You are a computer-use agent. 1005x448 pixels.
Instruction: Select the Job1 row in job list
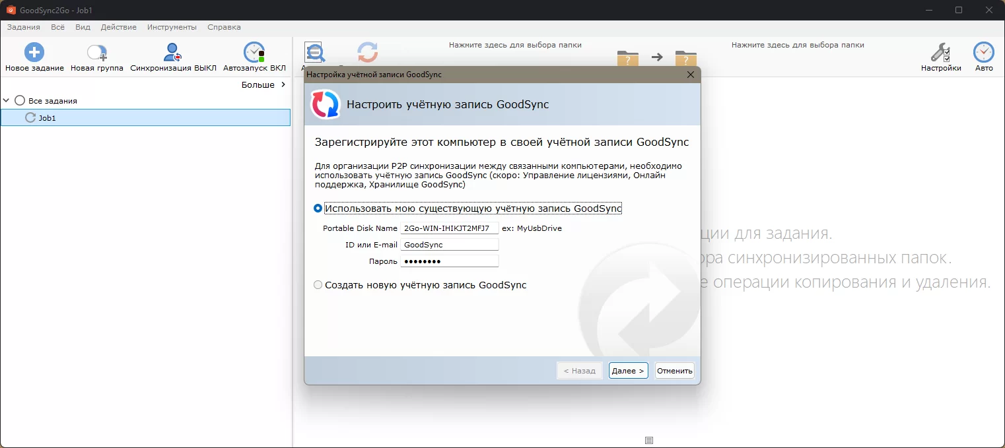point(145,117)
